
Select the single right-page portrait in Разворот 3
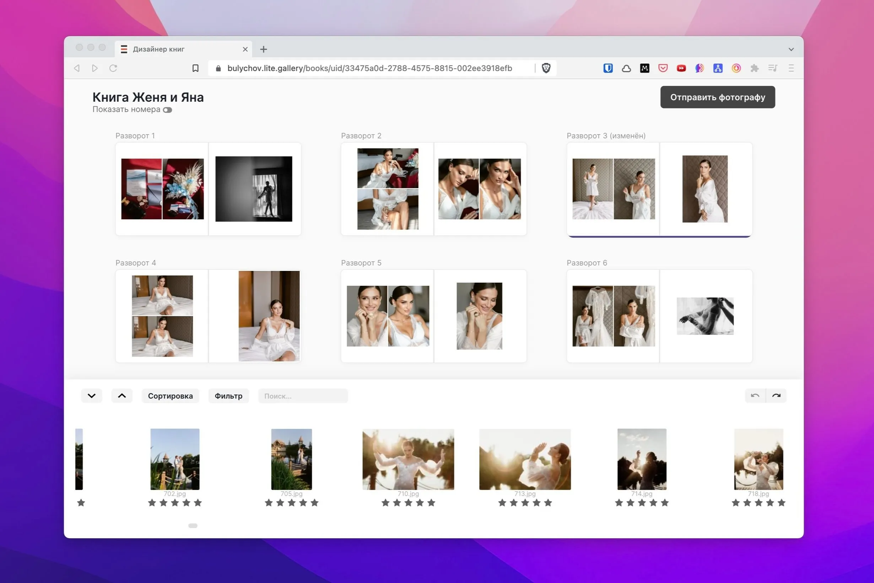(x=705, y=189)
